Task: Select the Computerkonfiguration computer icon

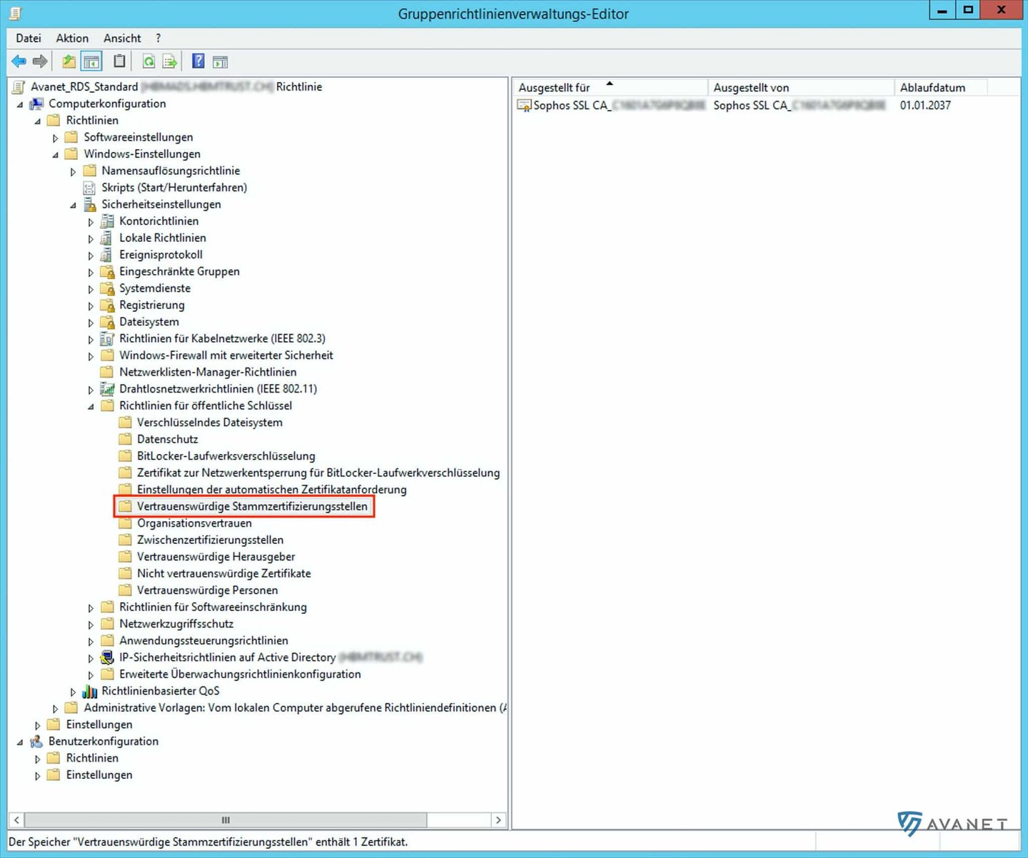Action: (x=36, y=104)
